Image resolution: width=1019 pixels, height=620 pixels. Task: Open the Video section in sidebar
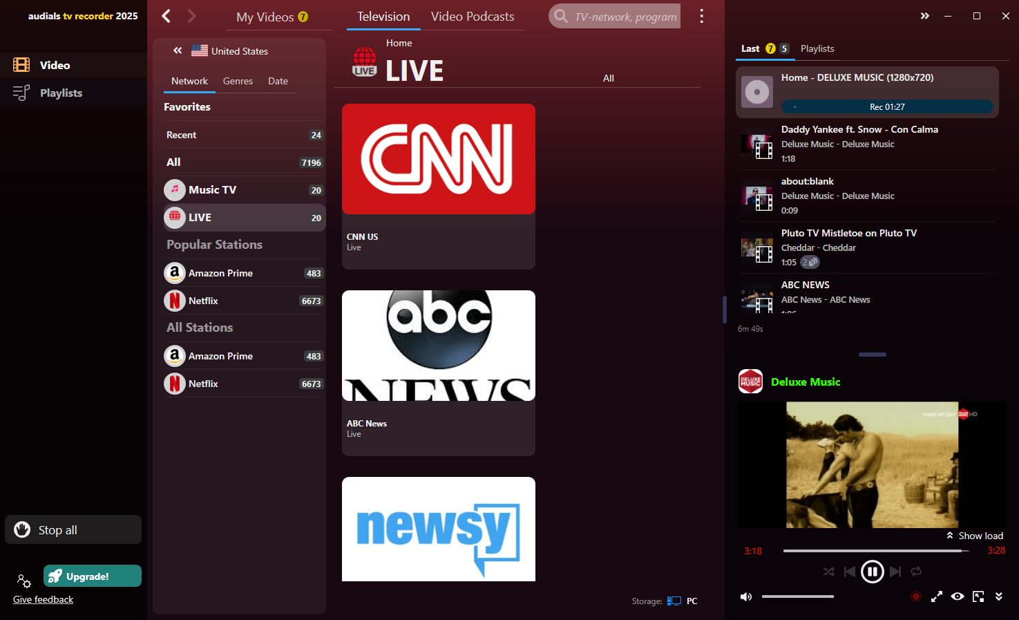click(73, 65)
